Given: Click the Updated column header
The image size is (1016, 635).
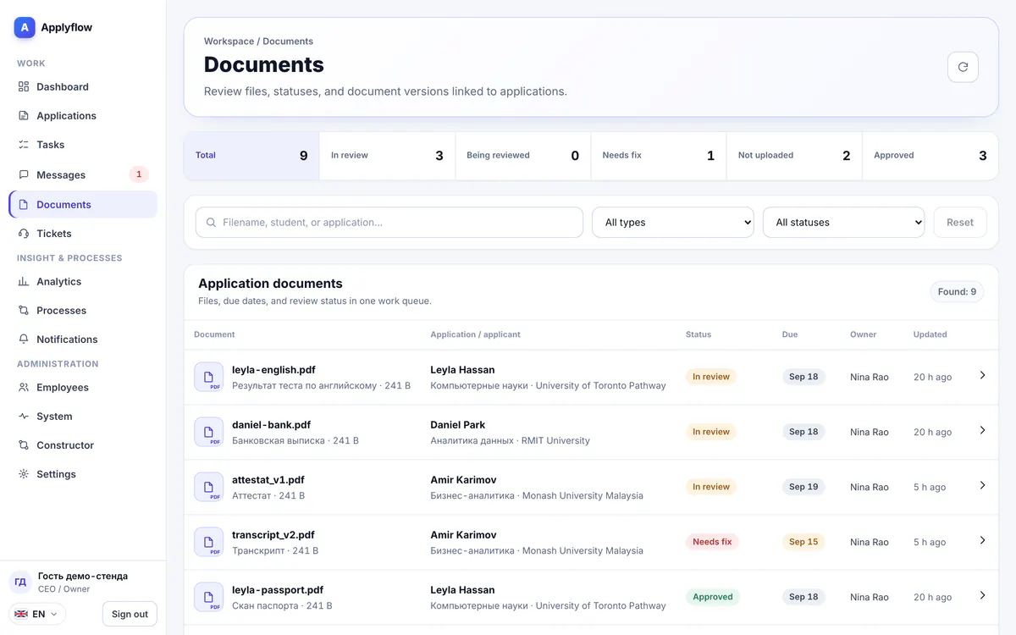Looking at the screenshot, I should point(930,334).
